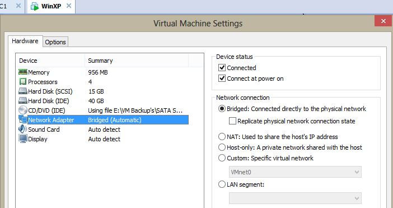The width and height of the screenshot is (393, 208).
Task: Click Display Auto detect summary
Action: [x=104, y=139]
